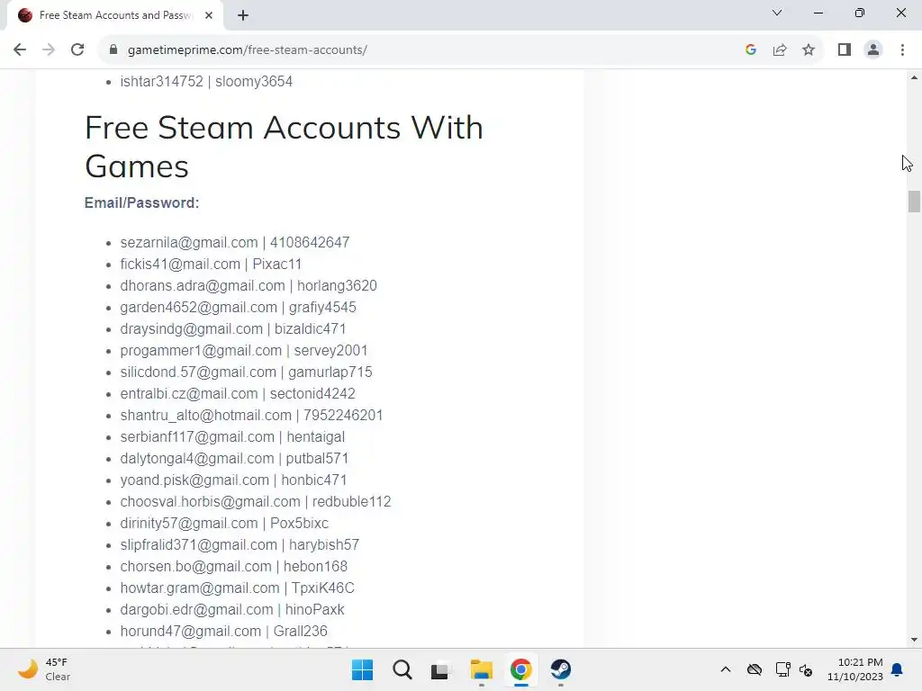Click the muted volume tray icon
The height and width of the screenshot is (691, 922).
(x=806, y=669)
